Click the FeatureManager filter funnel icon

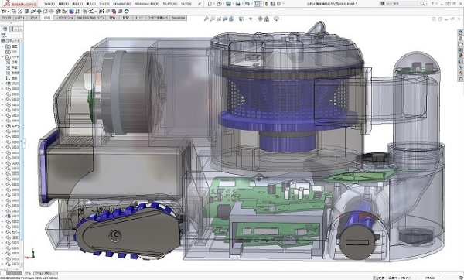pyautogui.click(x=4, y=36)
